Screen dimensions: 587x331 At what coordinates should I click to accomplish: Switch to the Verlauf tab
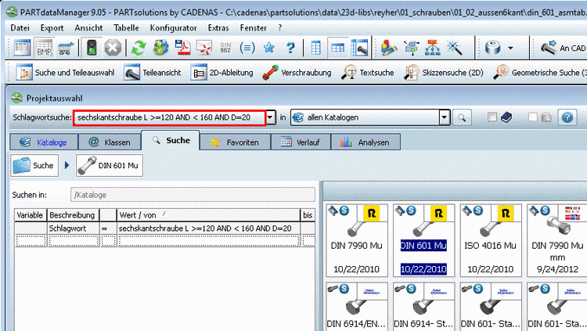301,142
